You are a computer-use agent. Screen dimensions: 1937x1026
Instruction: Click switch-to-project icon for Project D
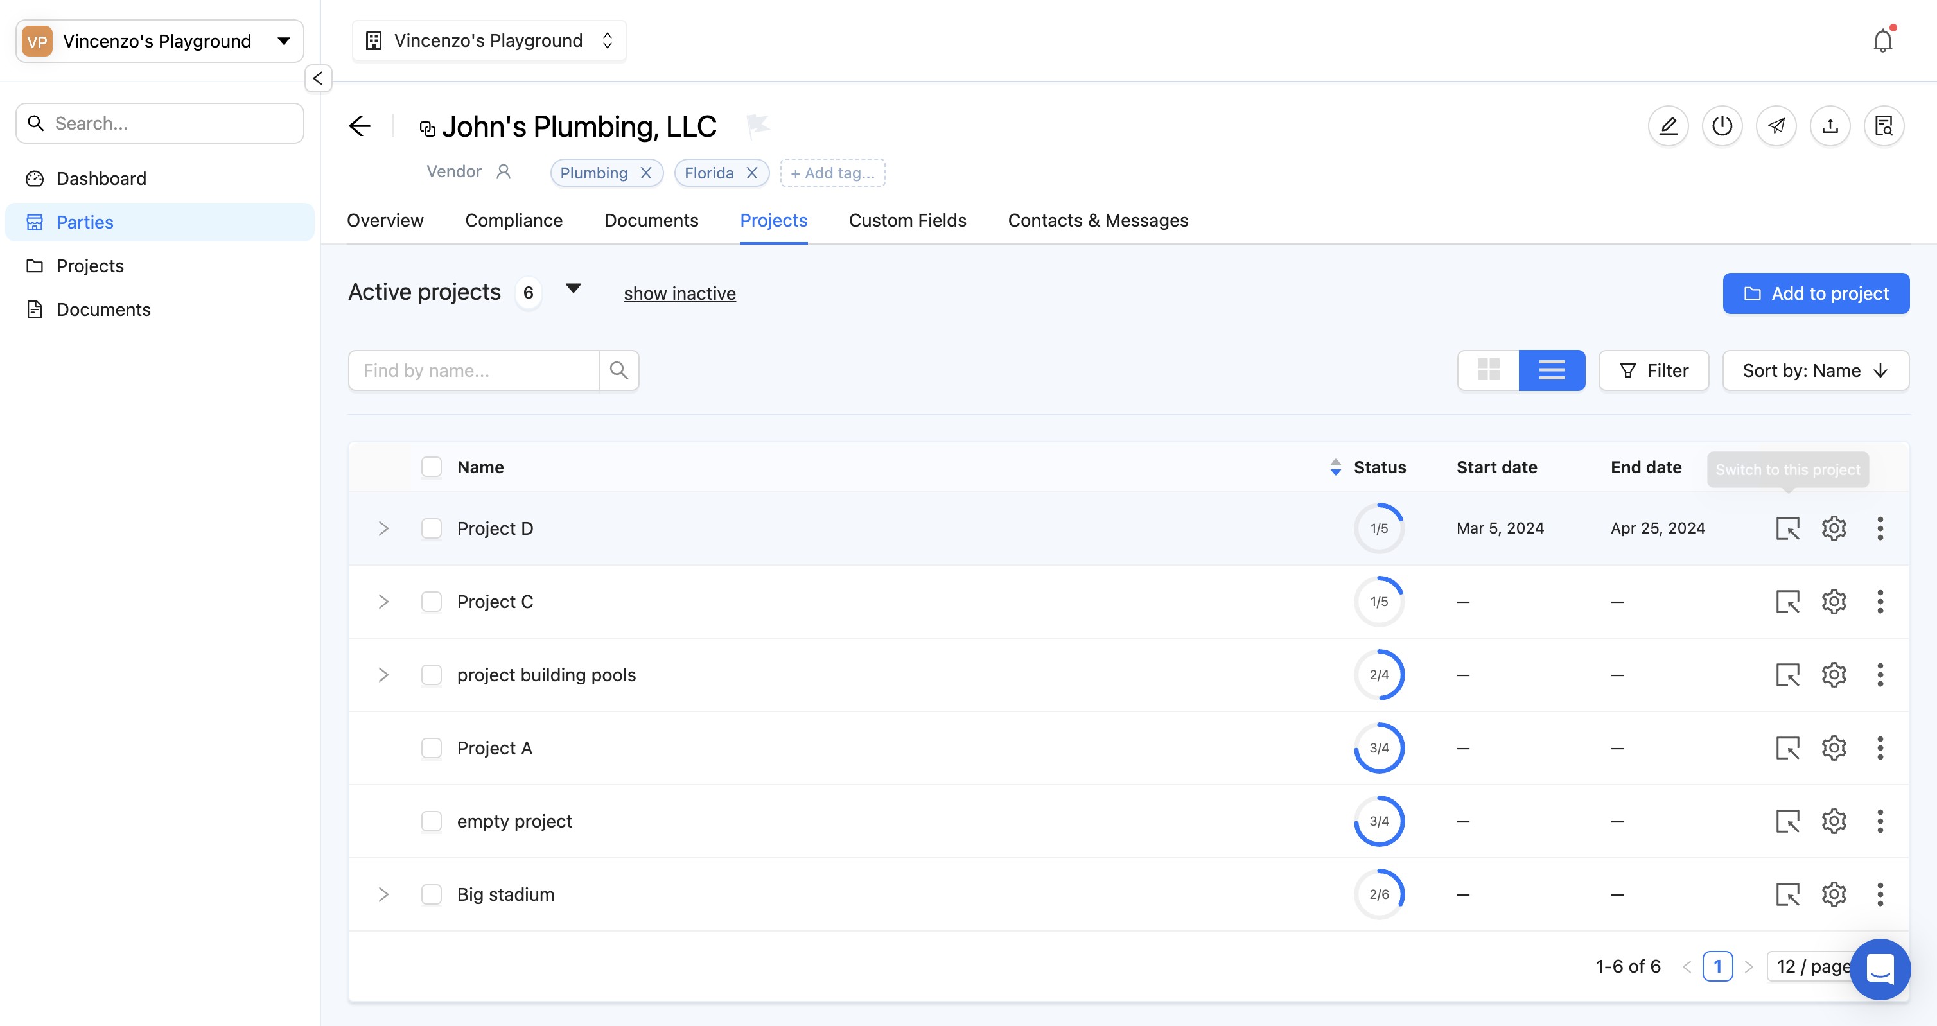click(x=1787, y=528)
